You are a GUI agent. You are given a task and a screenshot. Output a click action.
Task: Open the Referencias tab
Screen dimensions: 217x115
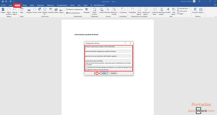(x=51, y=5)
